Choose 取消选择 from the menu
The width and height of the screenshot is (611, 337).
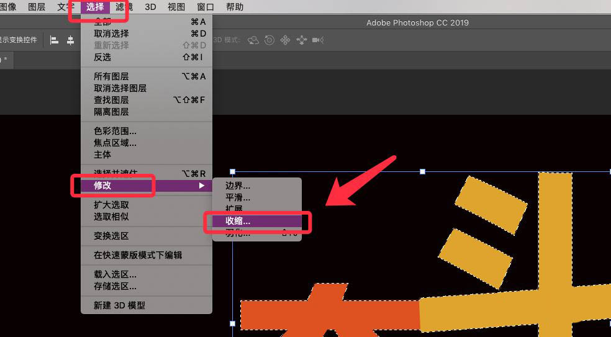click(x=147, y=34)
